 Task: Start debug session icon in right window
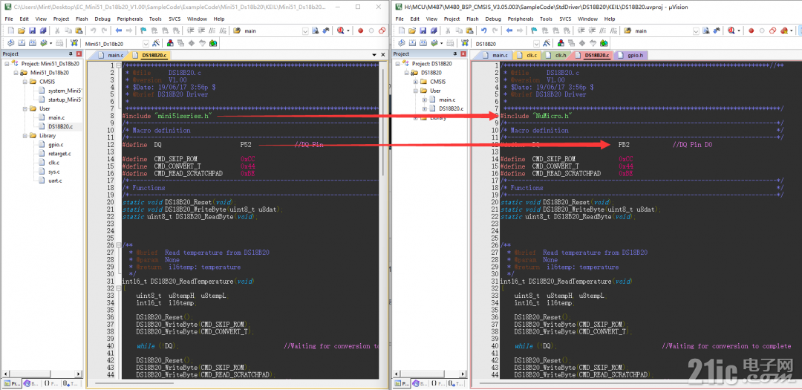coord(731,30)
